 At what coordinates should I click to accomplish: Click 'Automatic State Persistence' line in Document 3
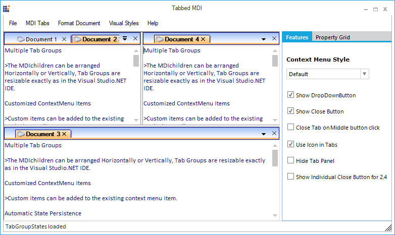[43, 213]
